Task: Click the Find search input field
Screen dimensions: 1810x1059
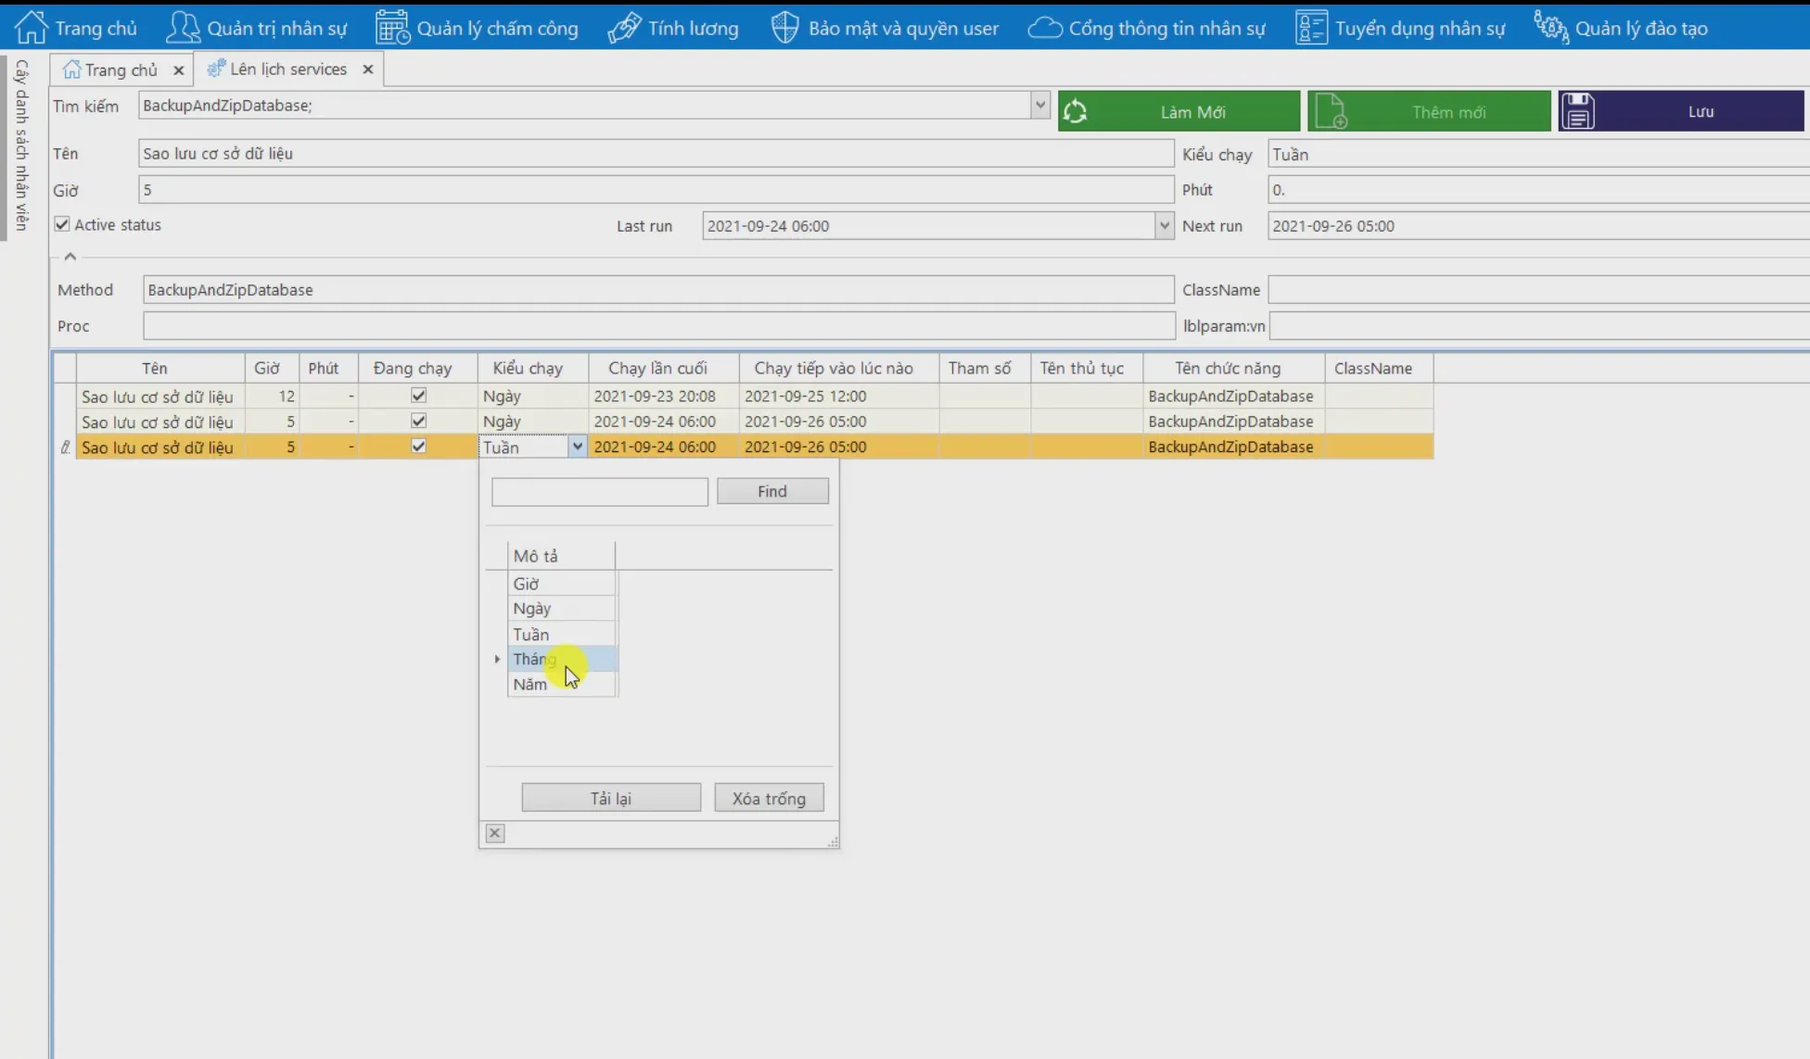Action: coord(600,491)
